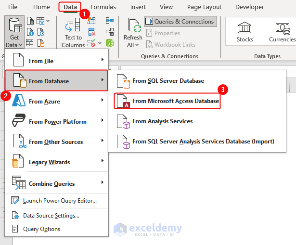Expand the Combine Queries submenu arrow
This screenshot has height=245, width=296.
coord(103,182)
